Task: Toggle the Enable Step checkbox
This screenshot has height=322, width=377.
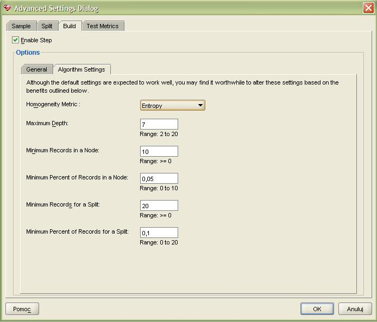Action: coord(15,40)
